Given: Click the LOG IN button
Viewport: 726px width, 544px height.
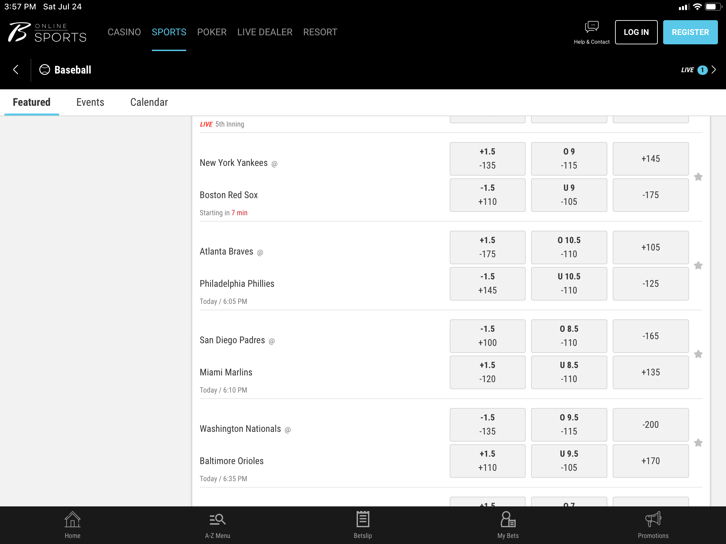Looking at the screenshot, I should [x=636, y=32].
